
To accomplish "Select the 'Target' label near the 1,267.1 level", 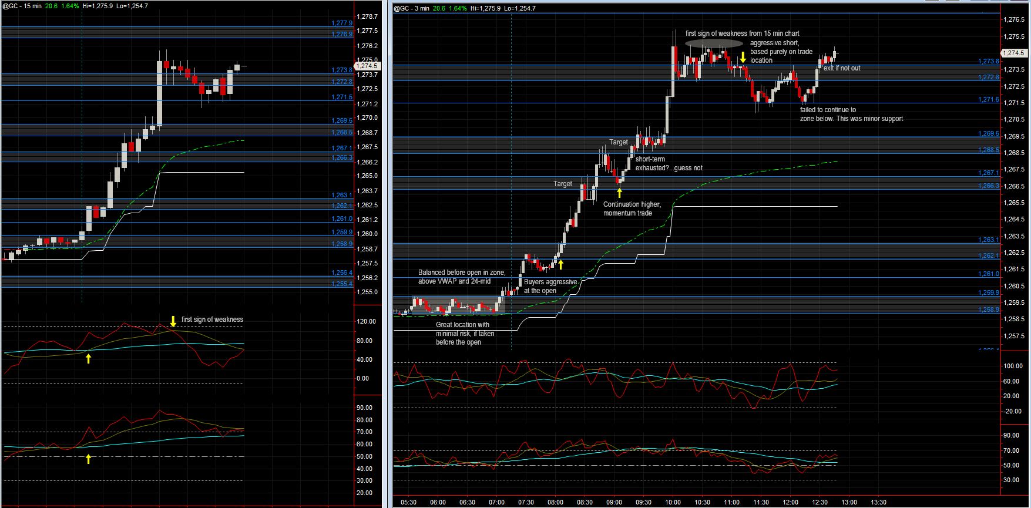I will 562,184.
